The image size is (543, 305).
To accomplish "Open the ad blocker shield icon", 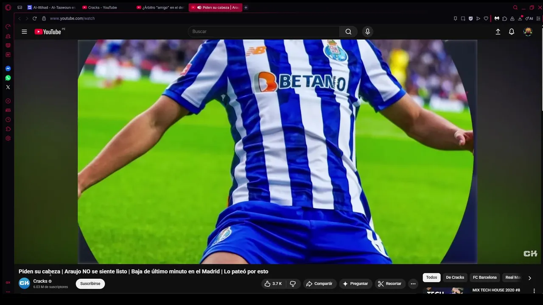I will tap(470, 19).
